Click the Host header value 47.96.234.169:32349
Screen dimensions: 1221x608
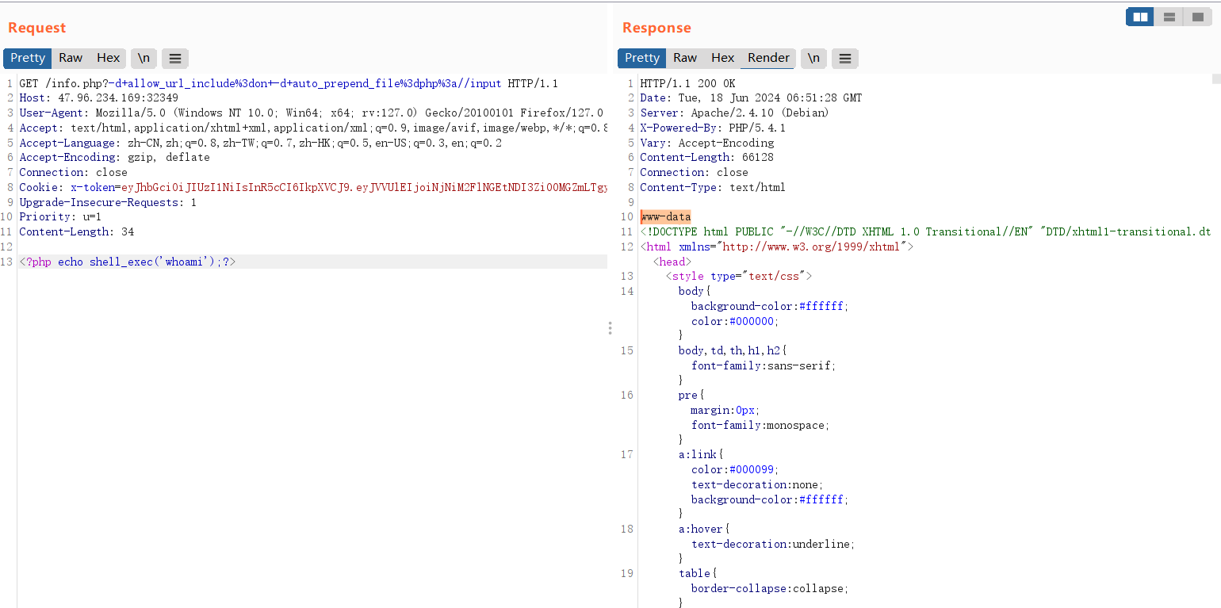tap(118, 98)
